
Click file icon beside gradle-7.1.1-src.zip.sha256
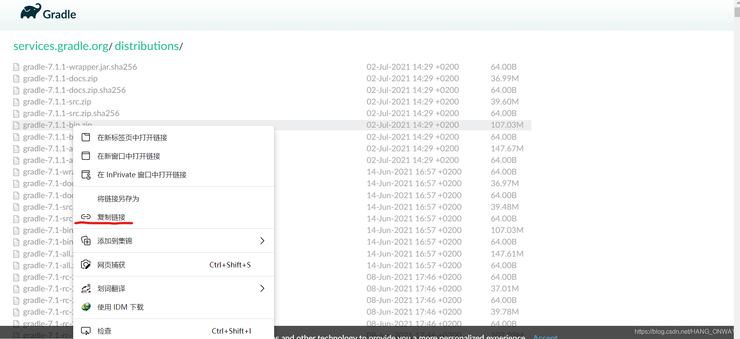tap(16, 113)
